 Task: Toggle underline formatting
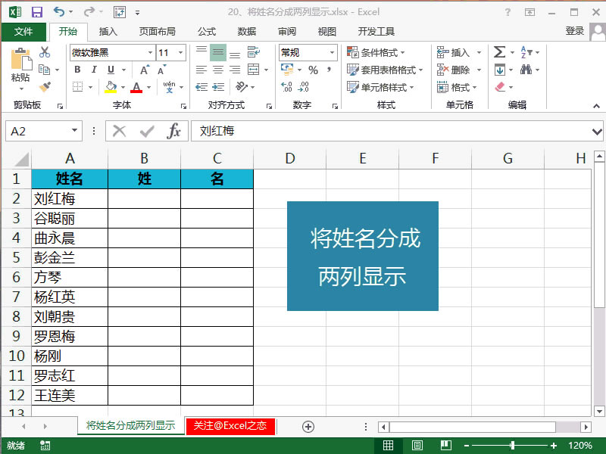point(111,70)
